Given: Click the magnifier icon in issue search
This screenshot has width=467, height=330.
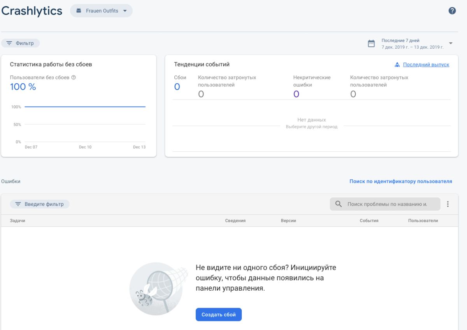Looking at the screenshot, I should [x=339, y=204].
